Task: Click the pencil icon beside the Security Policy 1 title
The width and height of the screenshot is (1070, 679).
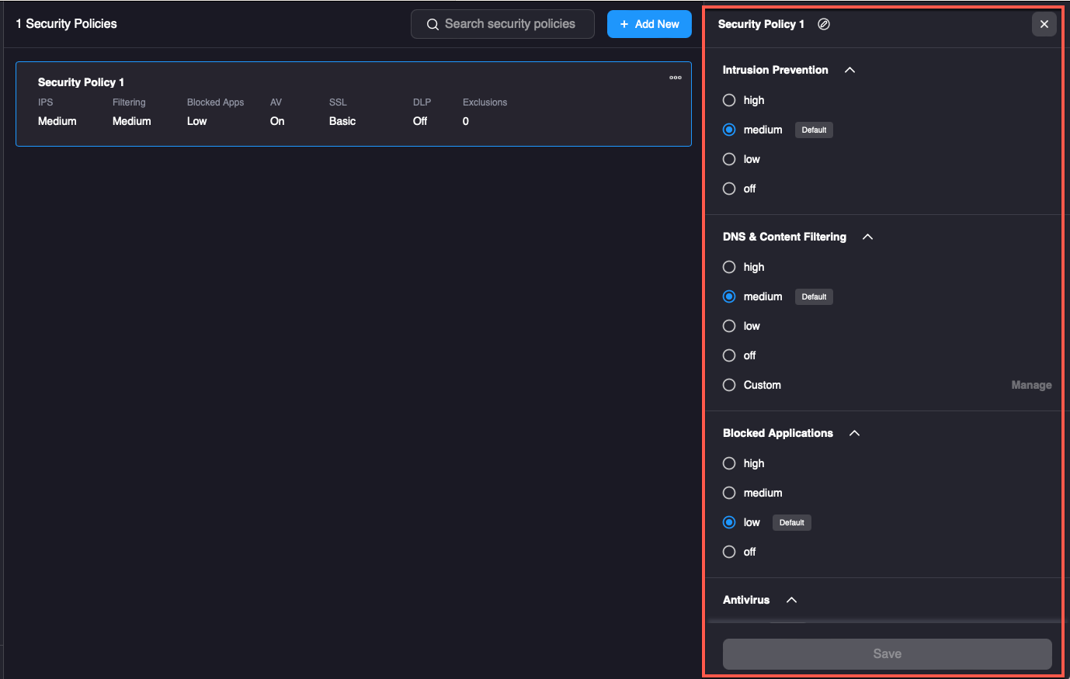Action: coord(824,24)
